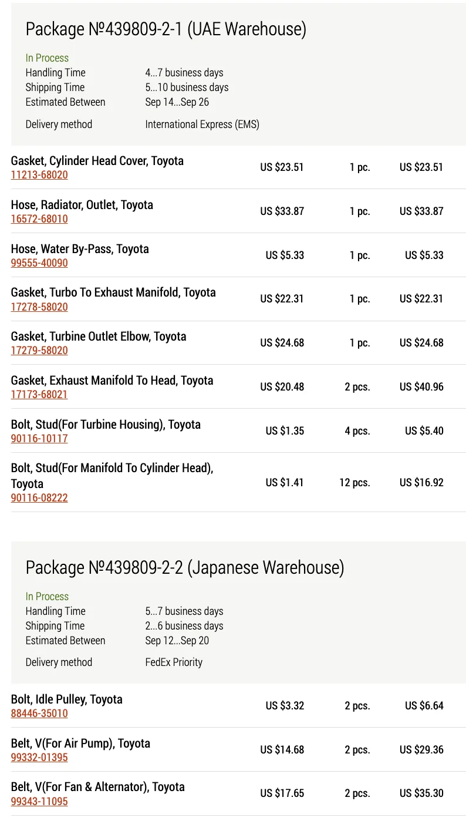The width and height of the screenshot is (466, 821).
Task: Follow the 17279-58020 part link
Action: (39, 351)
